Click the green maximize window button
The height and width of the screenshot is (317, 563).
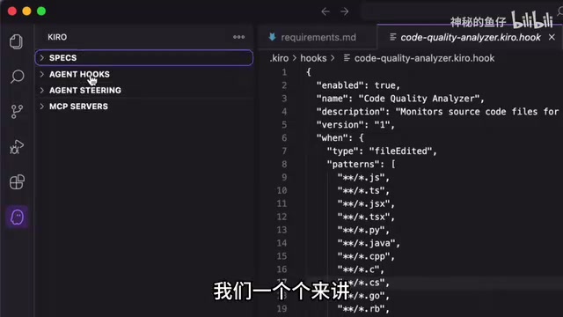tap(41, 11)
